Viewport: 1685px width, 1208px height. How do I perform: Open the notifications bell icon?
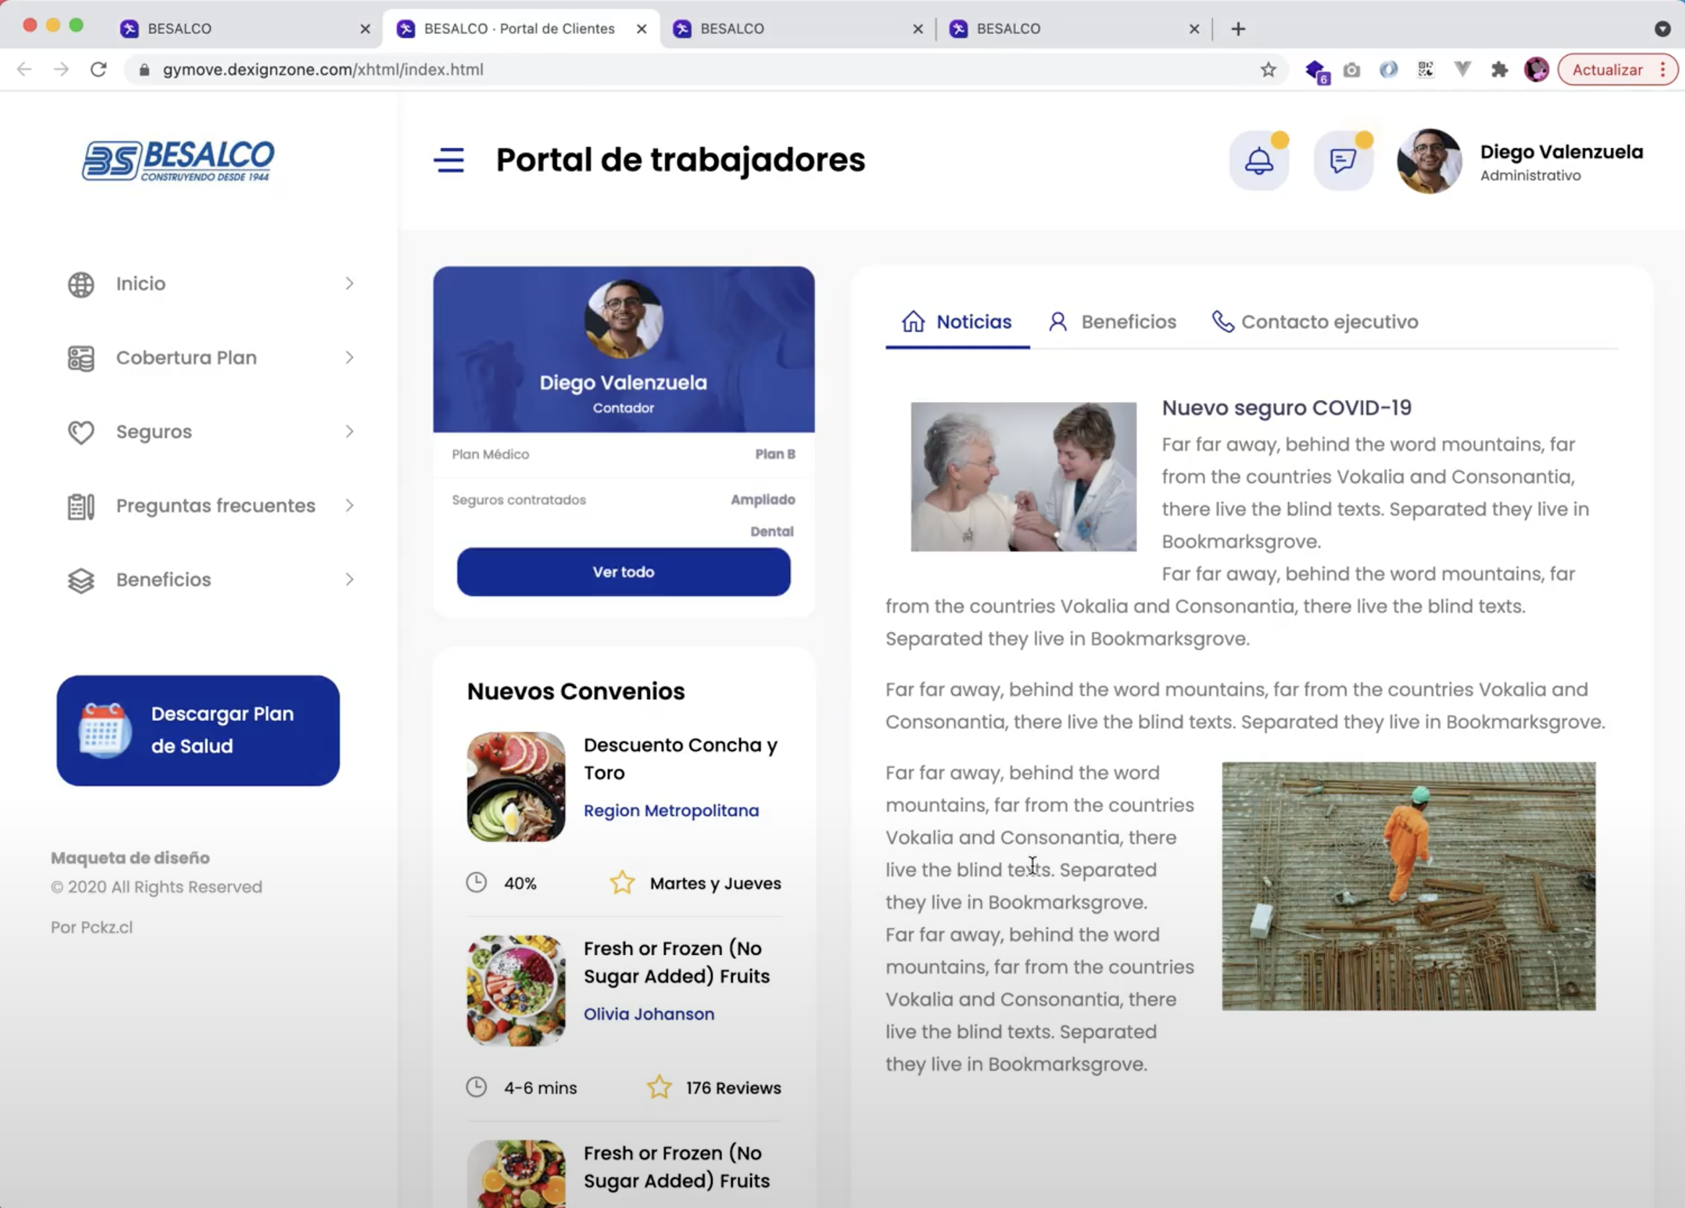pyautogui.click(x=1258, y=161)
